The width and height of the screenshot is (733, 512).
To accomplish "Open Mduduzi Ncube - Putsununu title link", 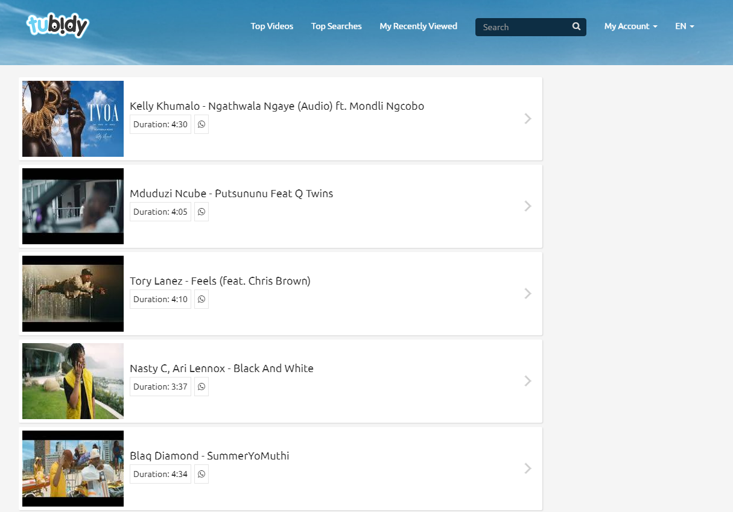I will 231,194.
